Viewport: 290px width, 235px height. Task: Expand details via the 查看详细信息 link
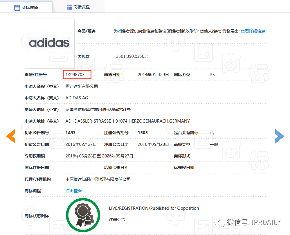click(x=253, y=31)
